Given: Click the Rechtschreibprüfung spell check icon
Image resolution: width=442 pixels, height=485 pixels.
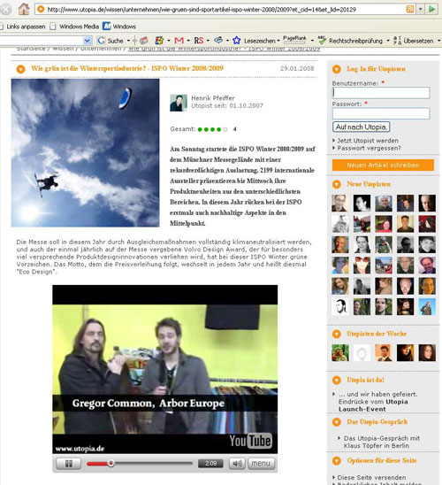Looking at the screenshot, I should [322, 40].
